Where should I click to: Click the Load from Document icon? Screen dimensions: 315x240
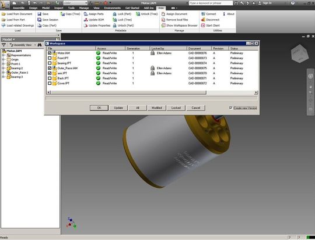point(3,14)
